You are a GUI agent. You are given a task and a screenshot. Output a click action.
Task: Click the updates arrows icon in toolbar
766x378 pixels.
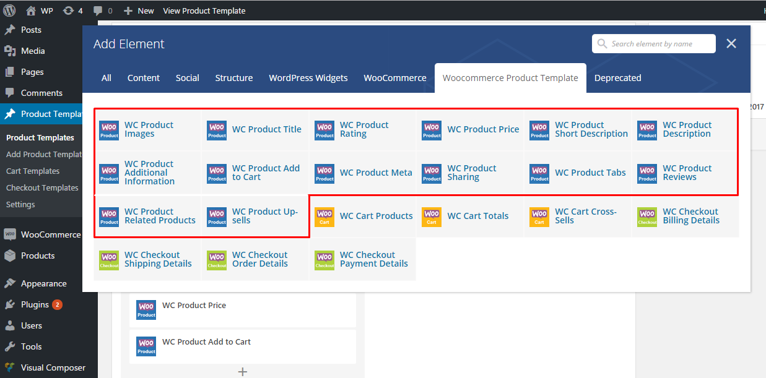(x=68, y=10)
